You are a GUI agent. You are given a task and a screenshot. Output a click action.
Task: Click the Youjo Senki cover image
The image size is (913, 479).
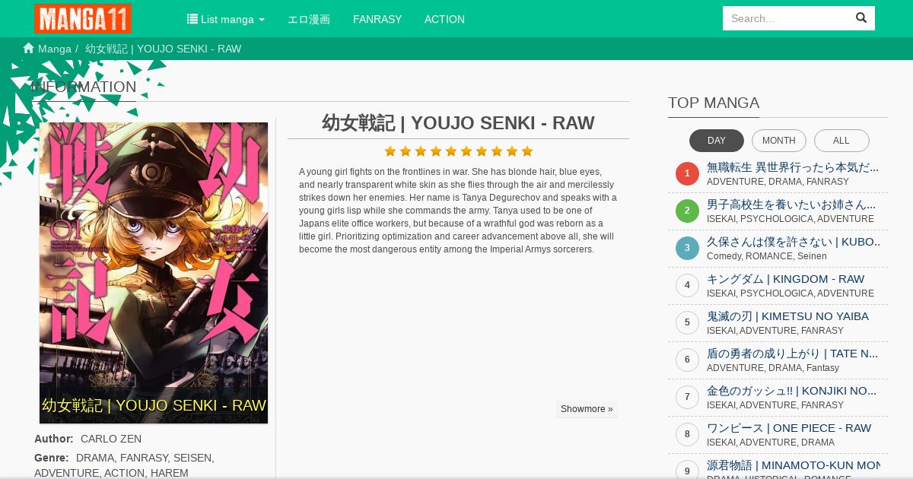[154, 273]
